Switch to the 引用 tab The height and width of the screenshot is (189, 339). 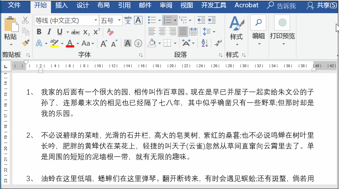click(124, 5)
